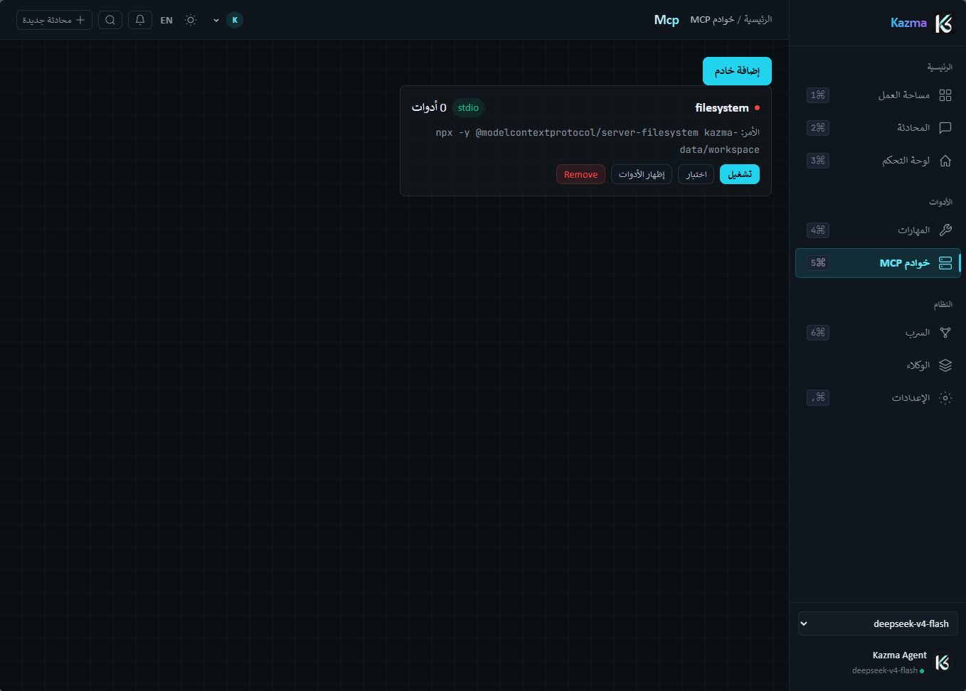Click the notifications bell icon

pyautogui.click(x=140, y=20)
